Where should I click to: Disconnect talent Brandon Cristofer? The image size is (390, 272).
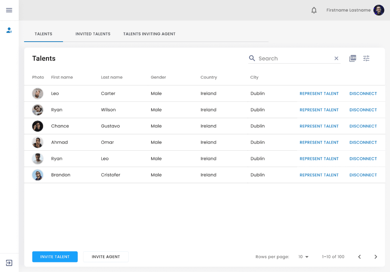click(x=363, y=175)
